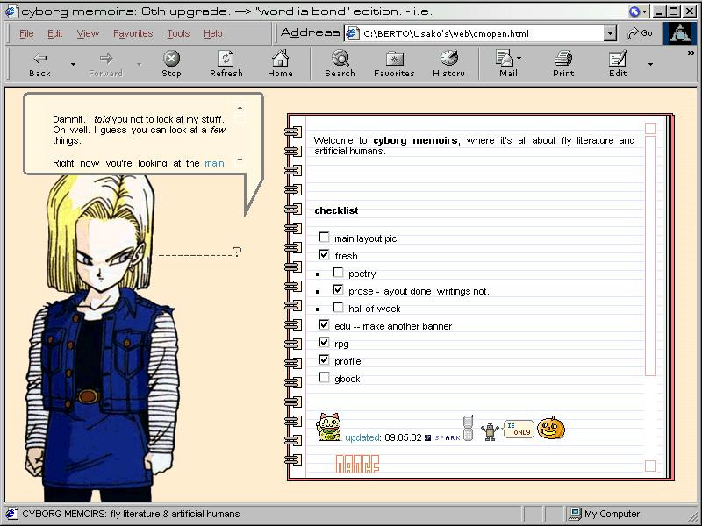Image resolution: width=702 pixels, height=526 pixels.
Task: Open the Favorites toolbar button
Action: coord(394,64)
